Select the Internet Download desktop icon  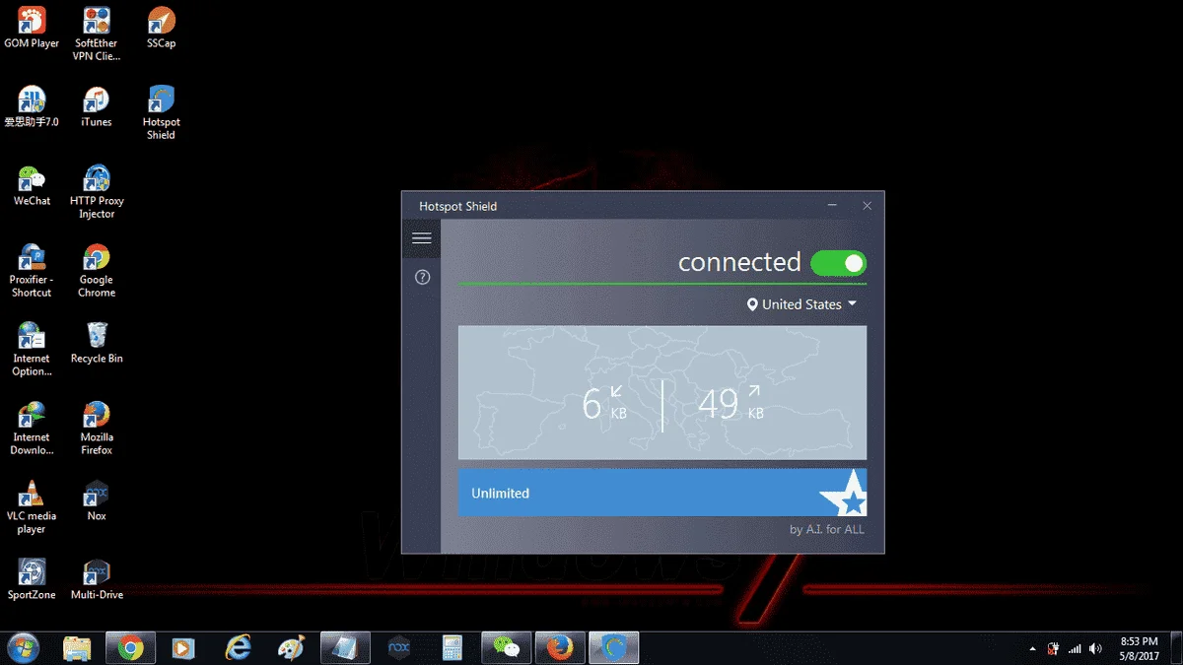tap(32, 428)
